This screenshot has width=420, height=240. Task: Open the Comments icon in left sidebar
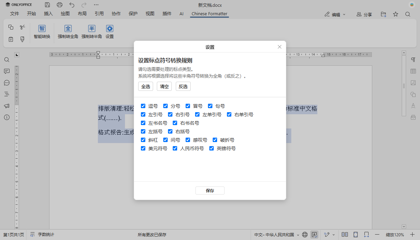7,71
